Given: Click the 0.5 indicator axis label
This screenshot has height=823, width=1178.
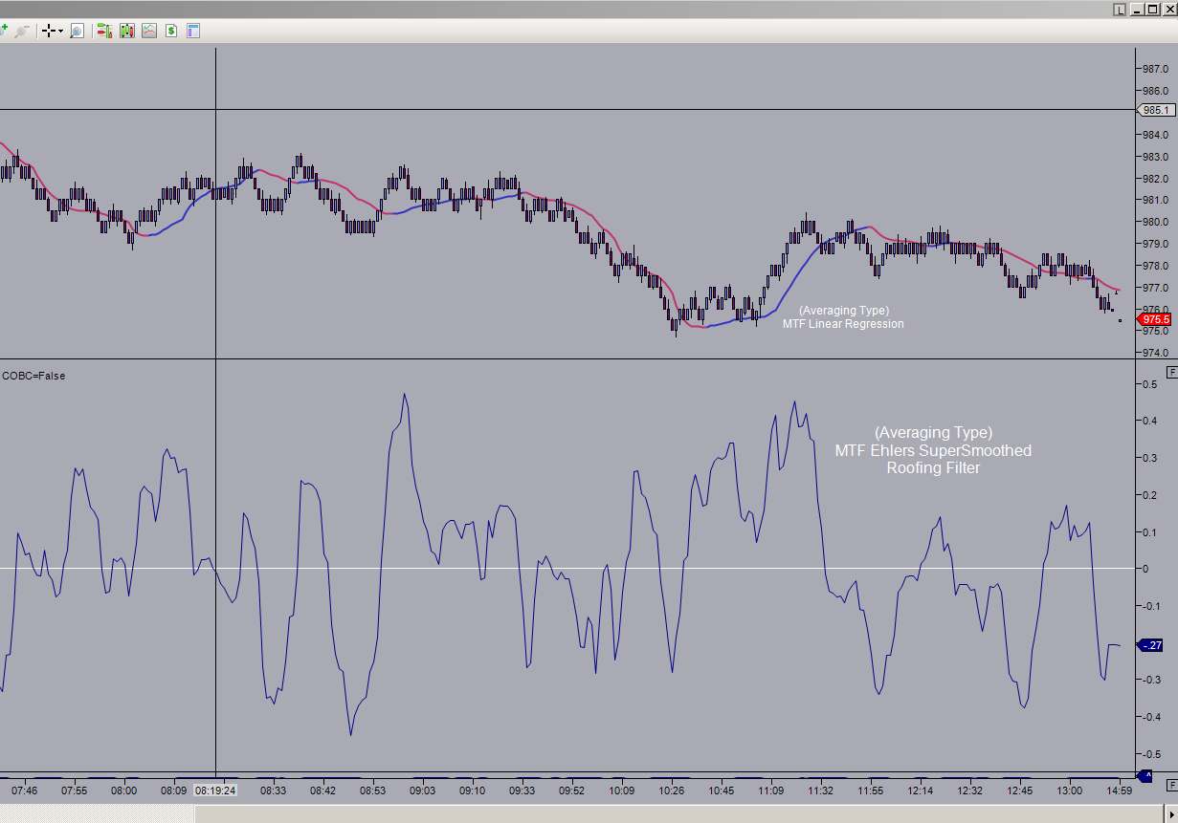Looking at the screenshot, I should click(x=1149, y=384).
